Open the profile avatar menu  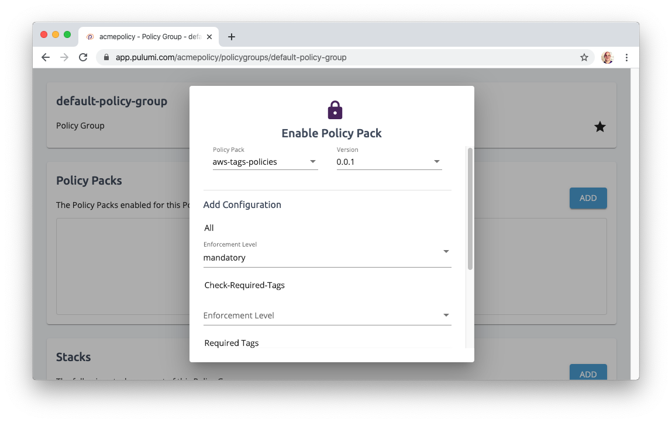coord(607,57)
